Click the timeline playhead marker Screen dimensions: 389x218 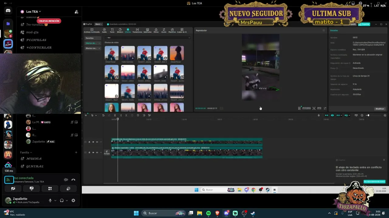(x=118, y=119)
